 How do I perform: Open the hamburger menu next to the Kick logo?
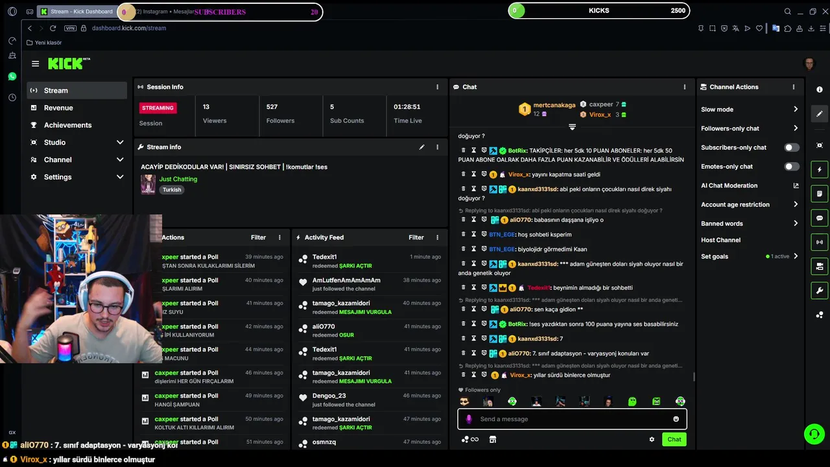(35, 64)
